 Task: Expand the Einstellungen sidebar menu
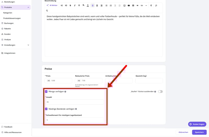coord(28,45)
